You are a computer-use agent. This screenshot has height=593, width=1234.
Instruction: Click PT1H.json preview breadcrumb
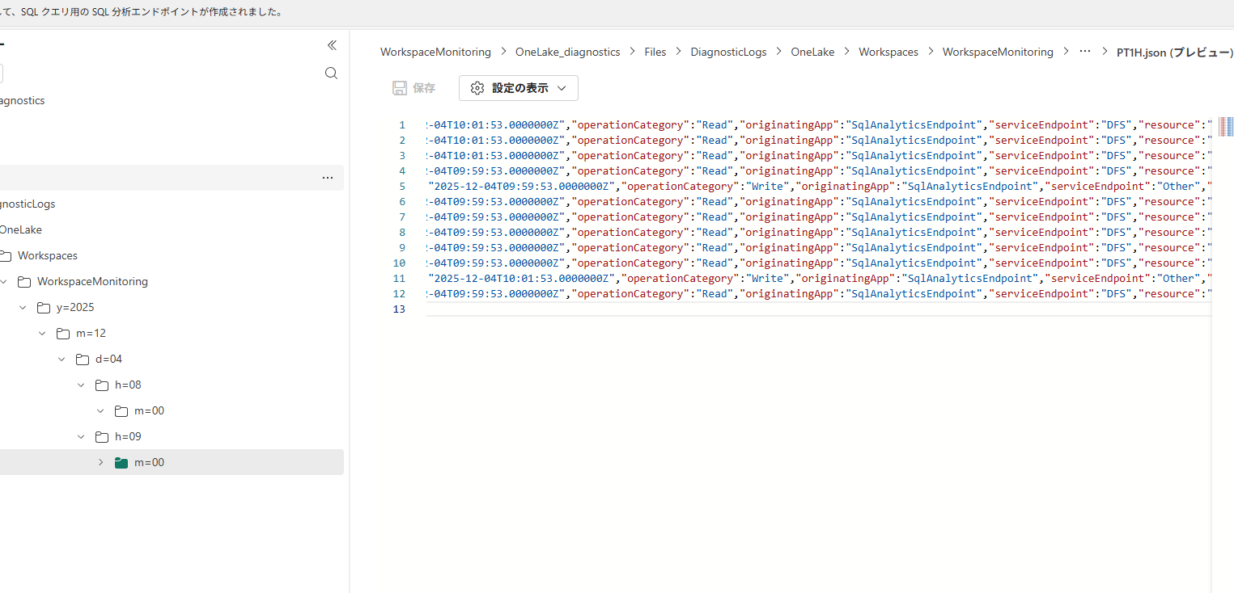point(1174,52)
